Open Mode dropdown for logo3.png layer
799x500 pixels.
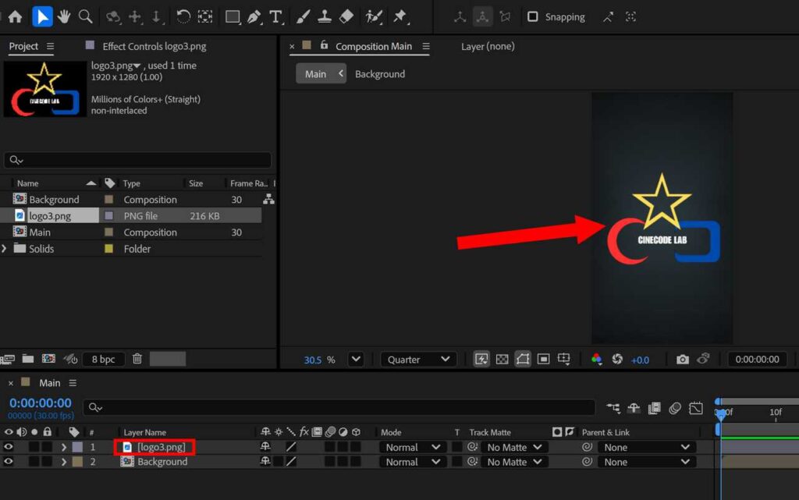click(x=412, y=448)
